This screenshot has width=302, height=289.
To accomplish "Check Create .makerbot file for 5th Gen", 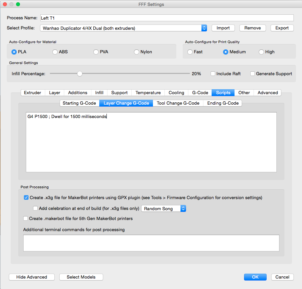I will click(26, 218).
